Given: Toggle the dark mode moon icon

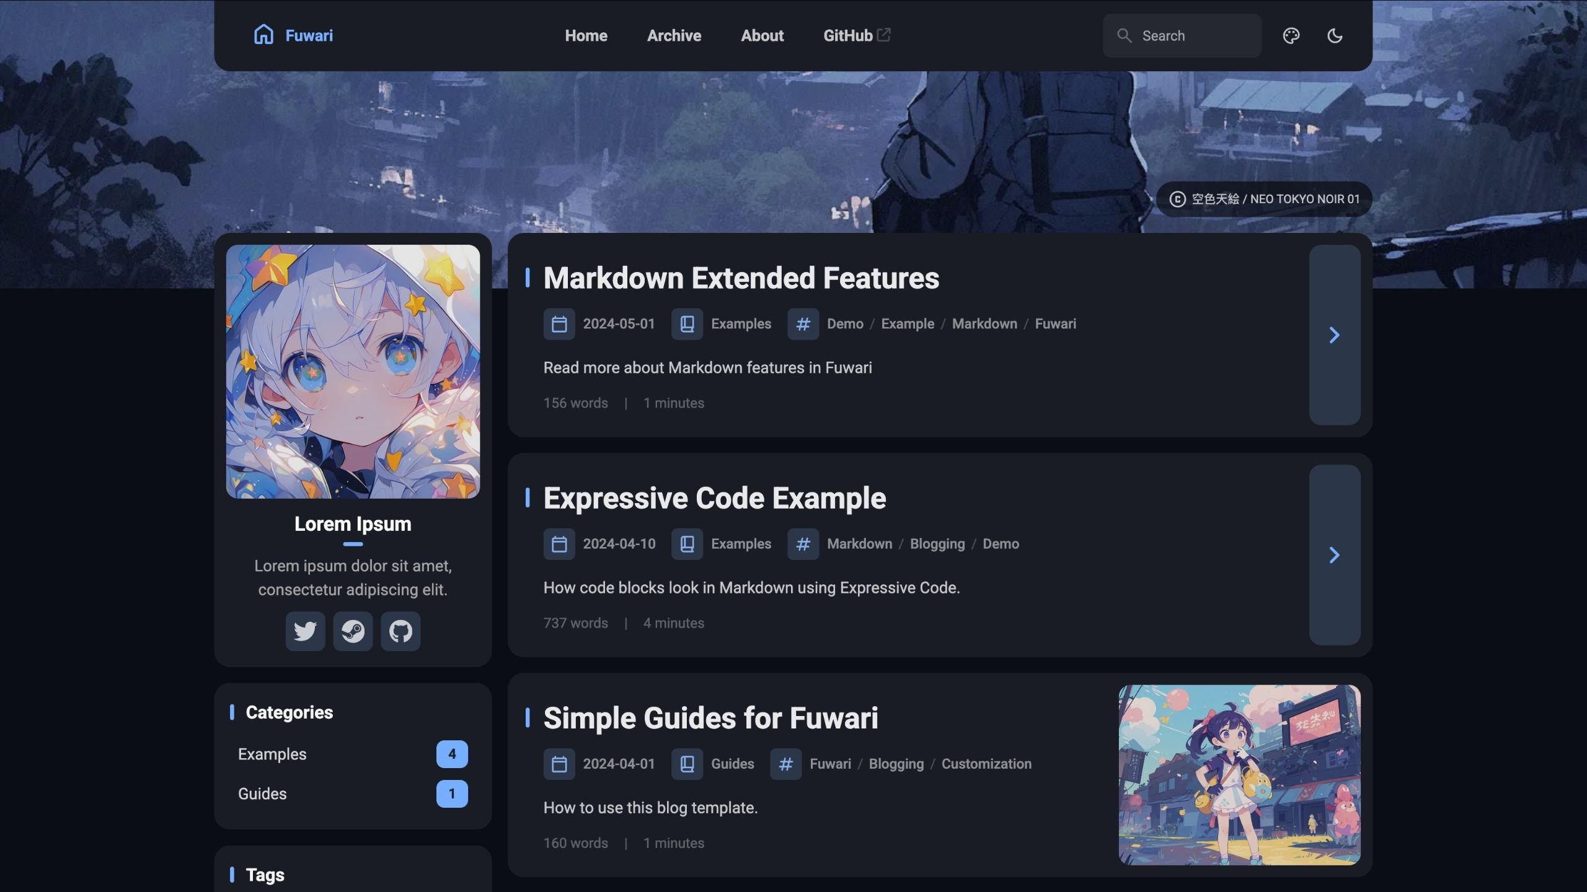Looking at the screenshot, I should tap(1335, 36).
